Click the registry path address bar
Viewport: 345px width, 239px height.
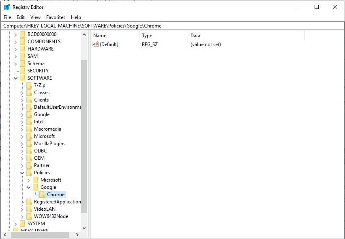click(x=173, y=26)
